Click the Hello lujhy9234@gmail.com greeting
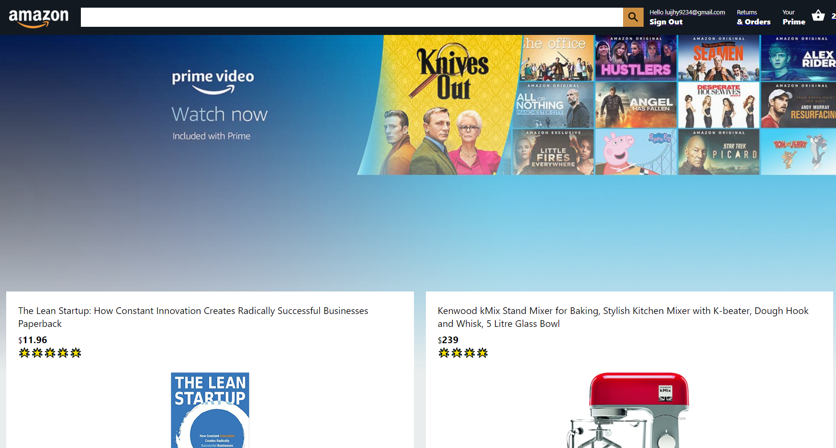The height and width of the screenshot is (448, 836). (x=687, y=12)
